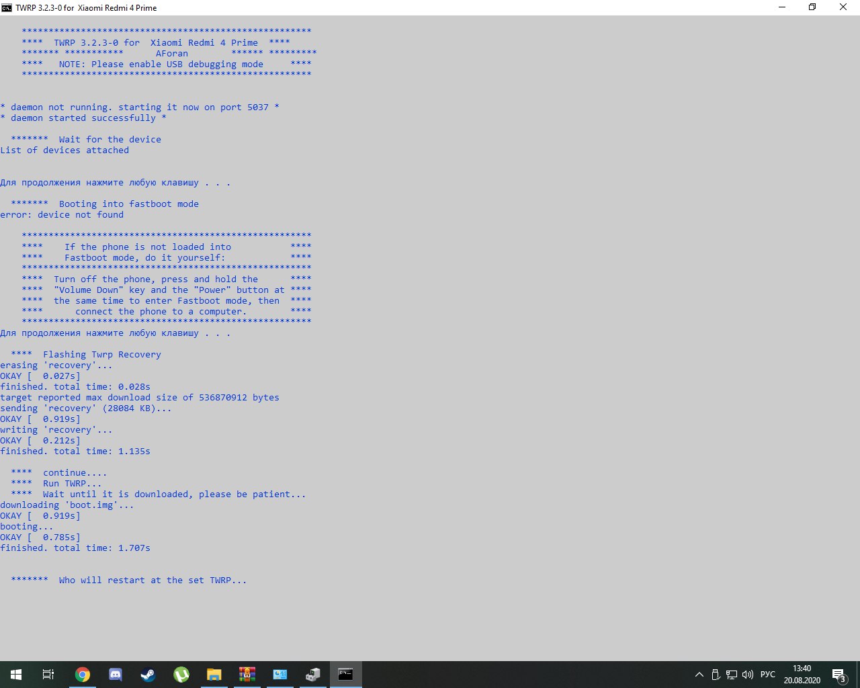Open uTorrent from the taskbar

point(181,675)
